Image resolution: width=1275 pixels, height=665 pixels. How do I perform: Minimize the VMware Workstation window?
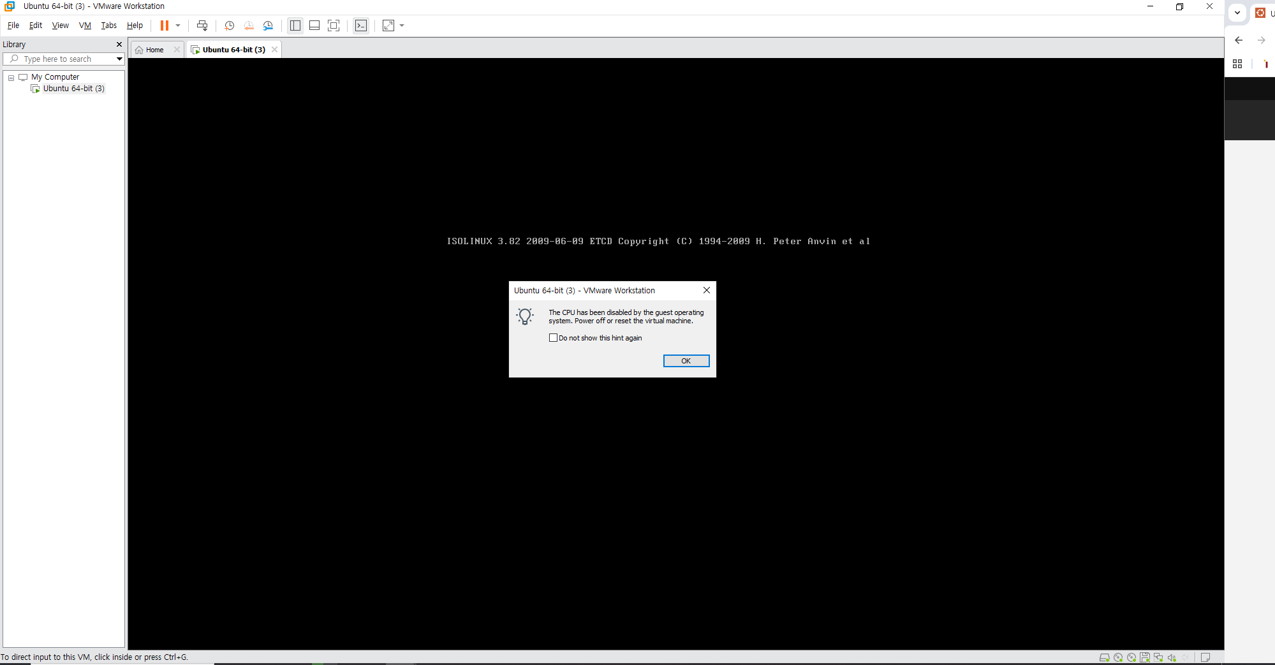click(1150, 6)
